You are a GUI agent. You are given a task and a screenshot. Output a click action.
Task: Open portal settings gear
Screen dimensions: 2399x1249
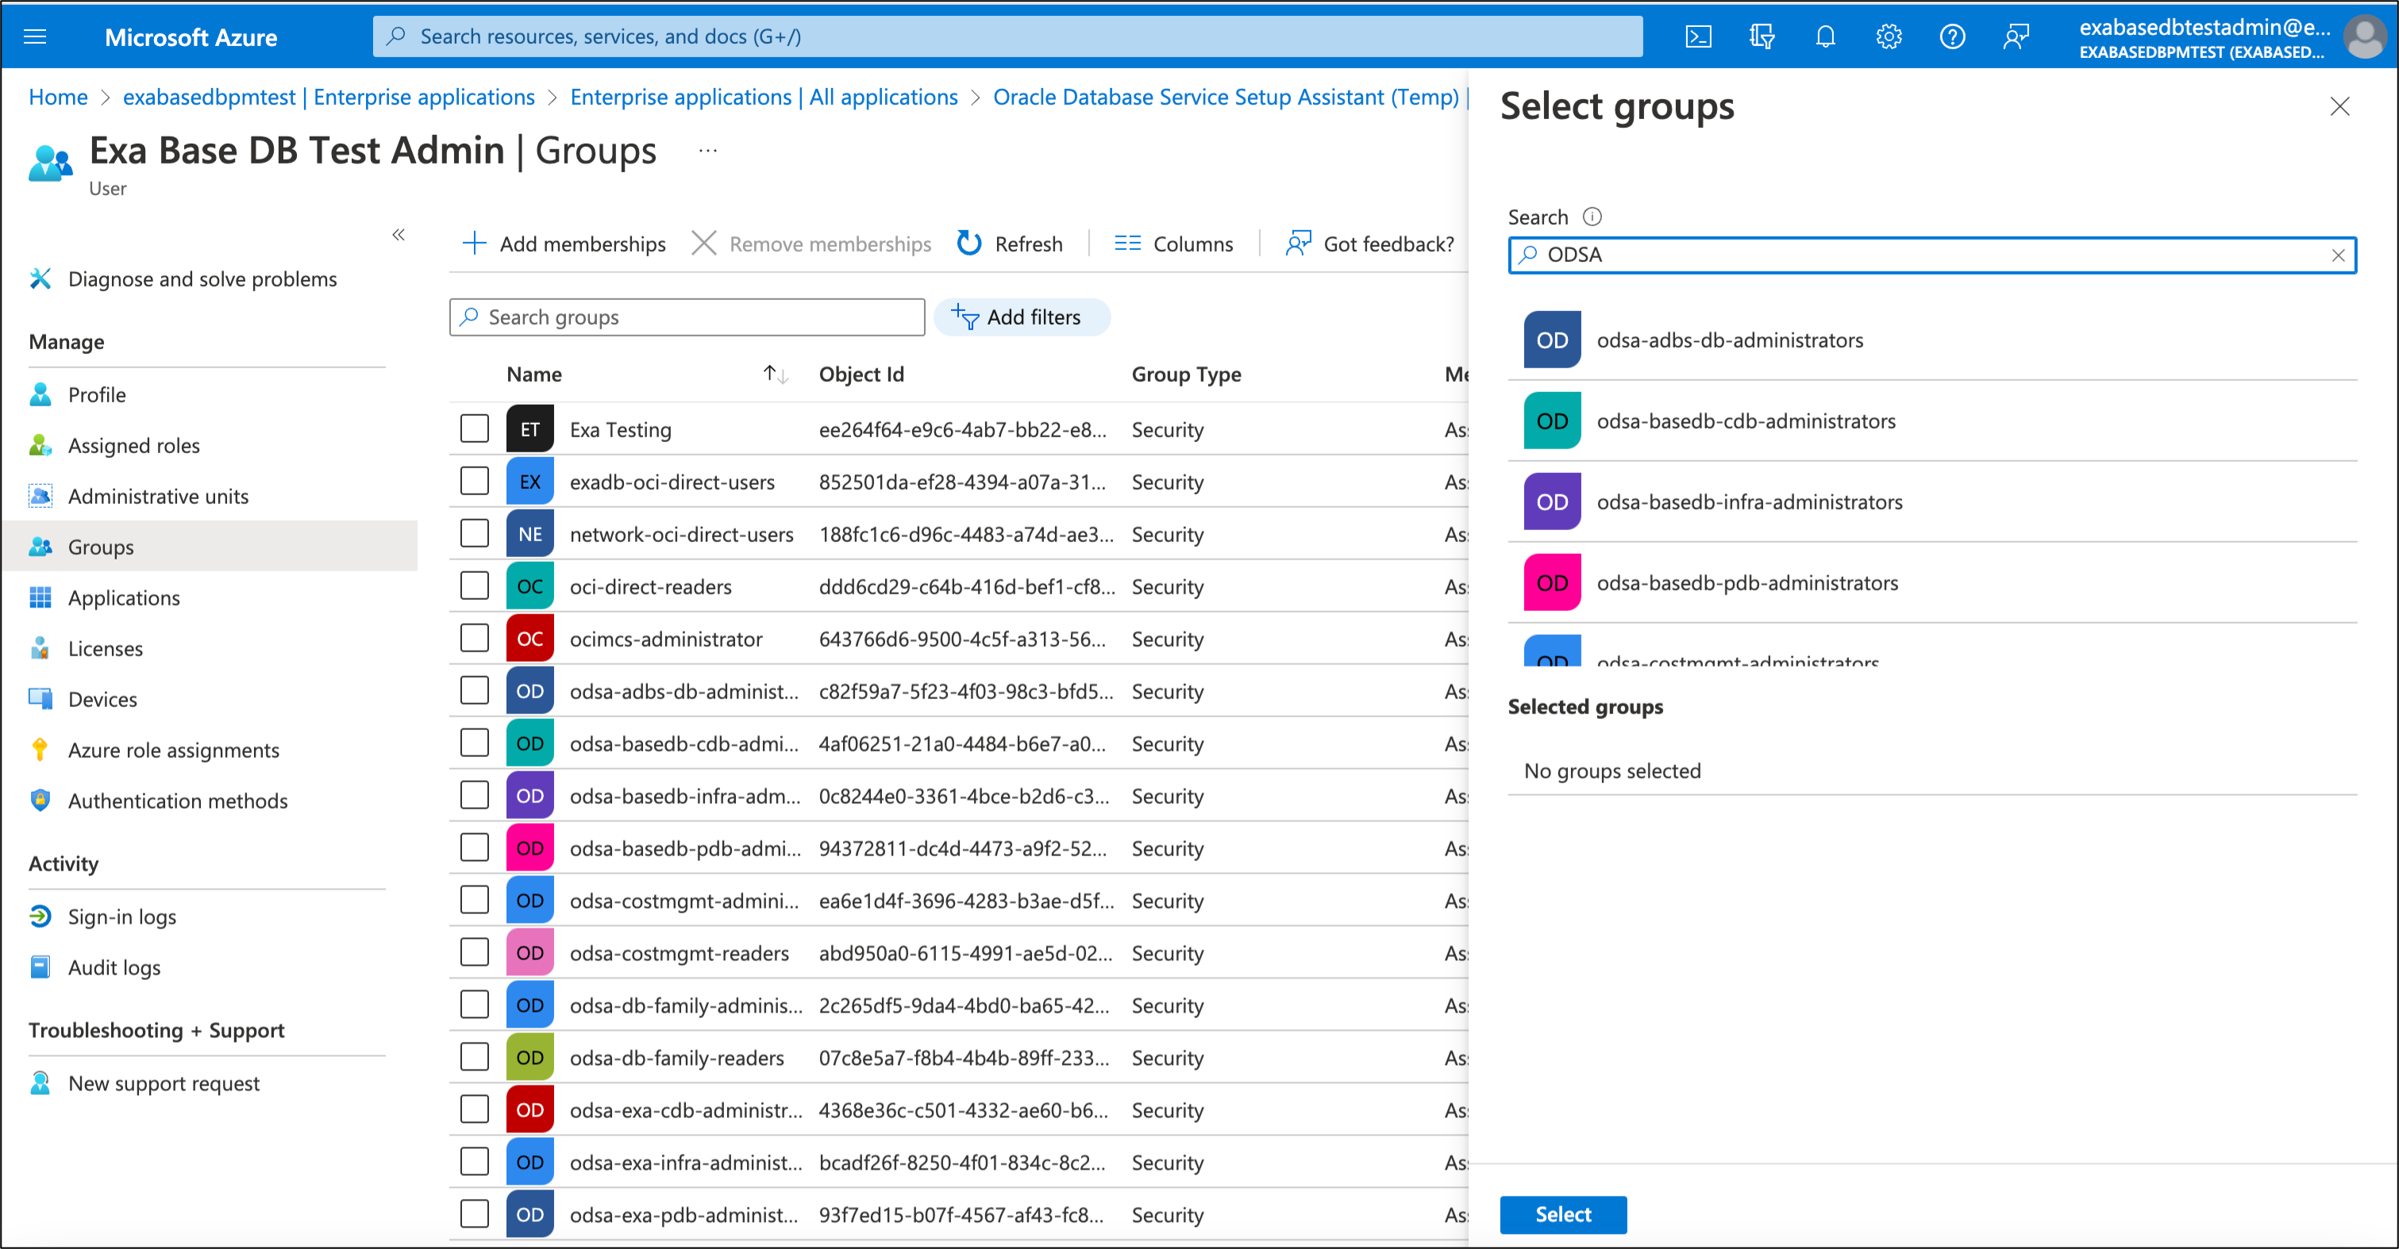click(1888, 37)
